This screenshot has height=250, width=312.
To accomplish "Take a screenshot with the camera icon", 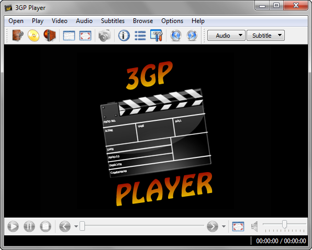I will click(x=105, y=36).
